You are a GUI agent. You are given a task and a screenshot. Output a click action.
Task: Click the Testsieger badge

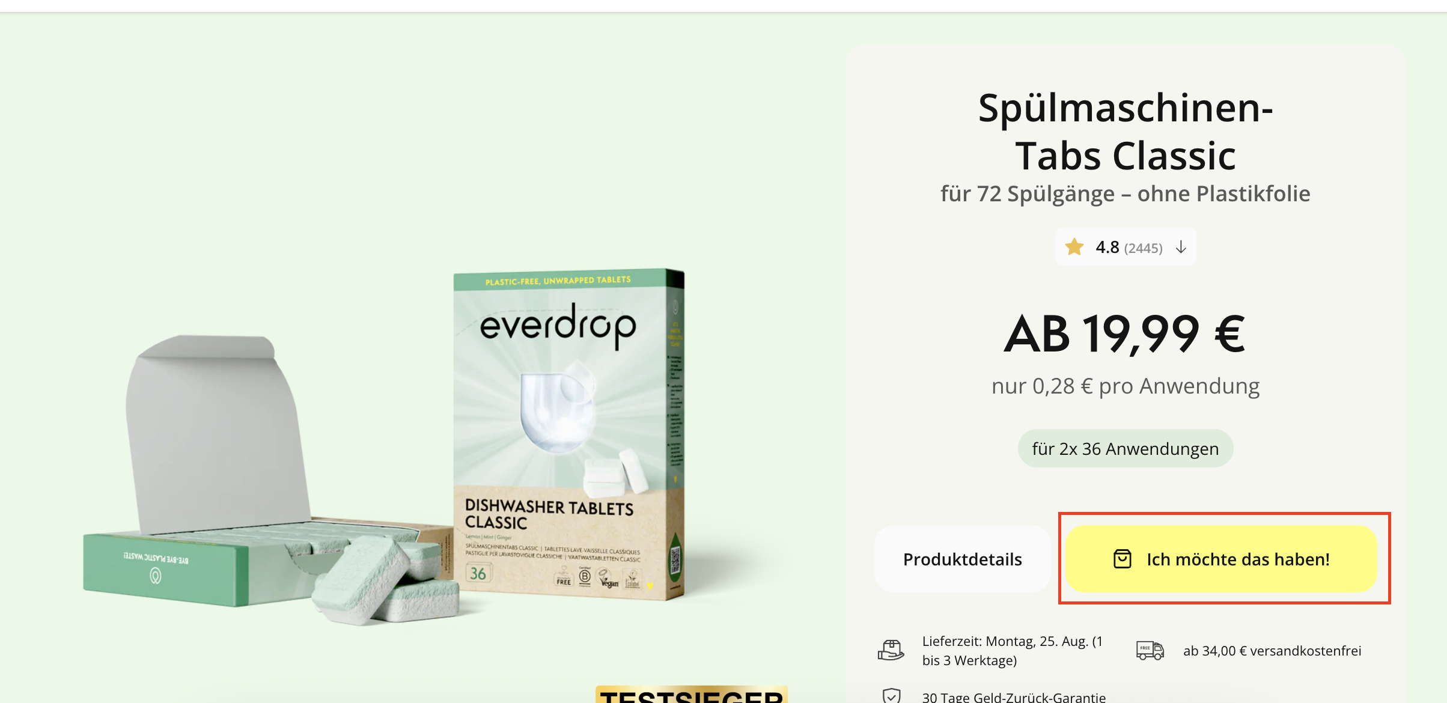692,695
